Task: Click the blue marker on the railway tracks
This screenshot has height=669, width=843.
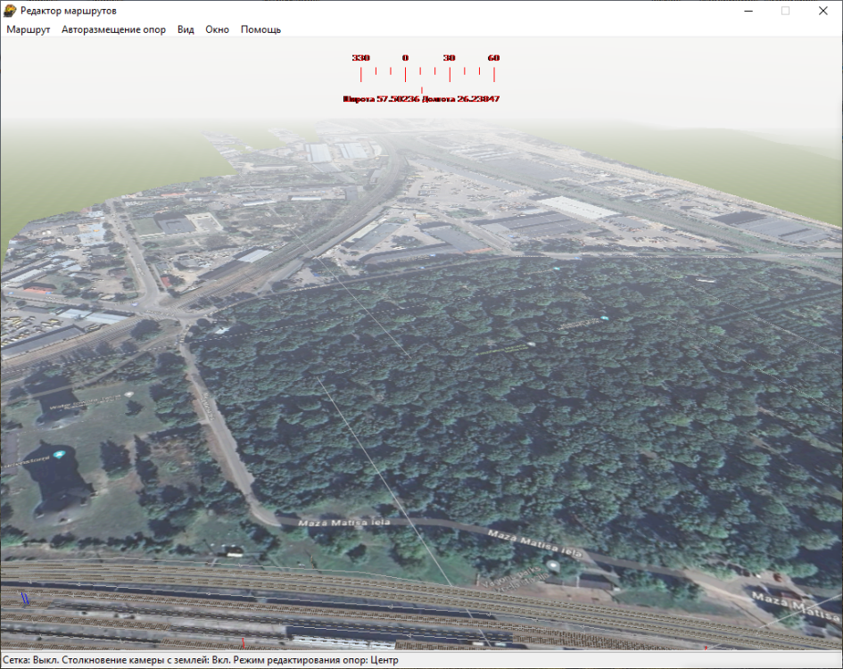Action: point(26,599)
